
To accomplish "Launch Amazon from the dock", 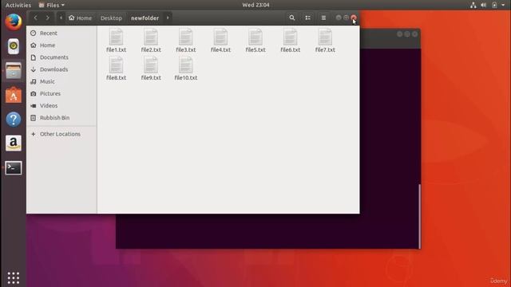I will click(x=14, y=143).
